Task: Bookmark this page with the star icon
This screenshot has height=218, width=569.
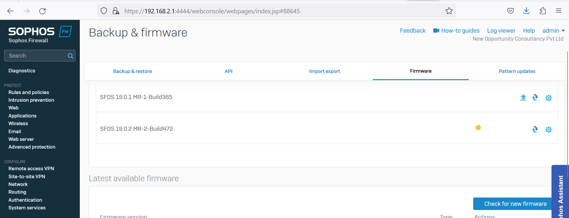Action: pos(449,11)
